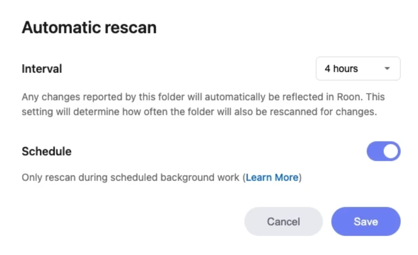Click the dropdown arrow beside "4 hours"
This screenshot has height=255, width=418.
tap(387, 69)
